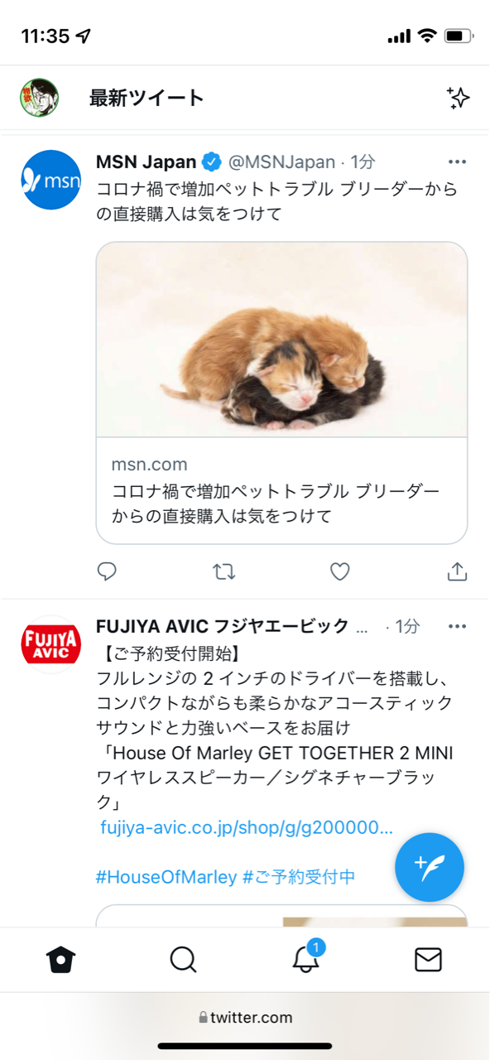Open profile avatar menu in header

click(39, 98)
